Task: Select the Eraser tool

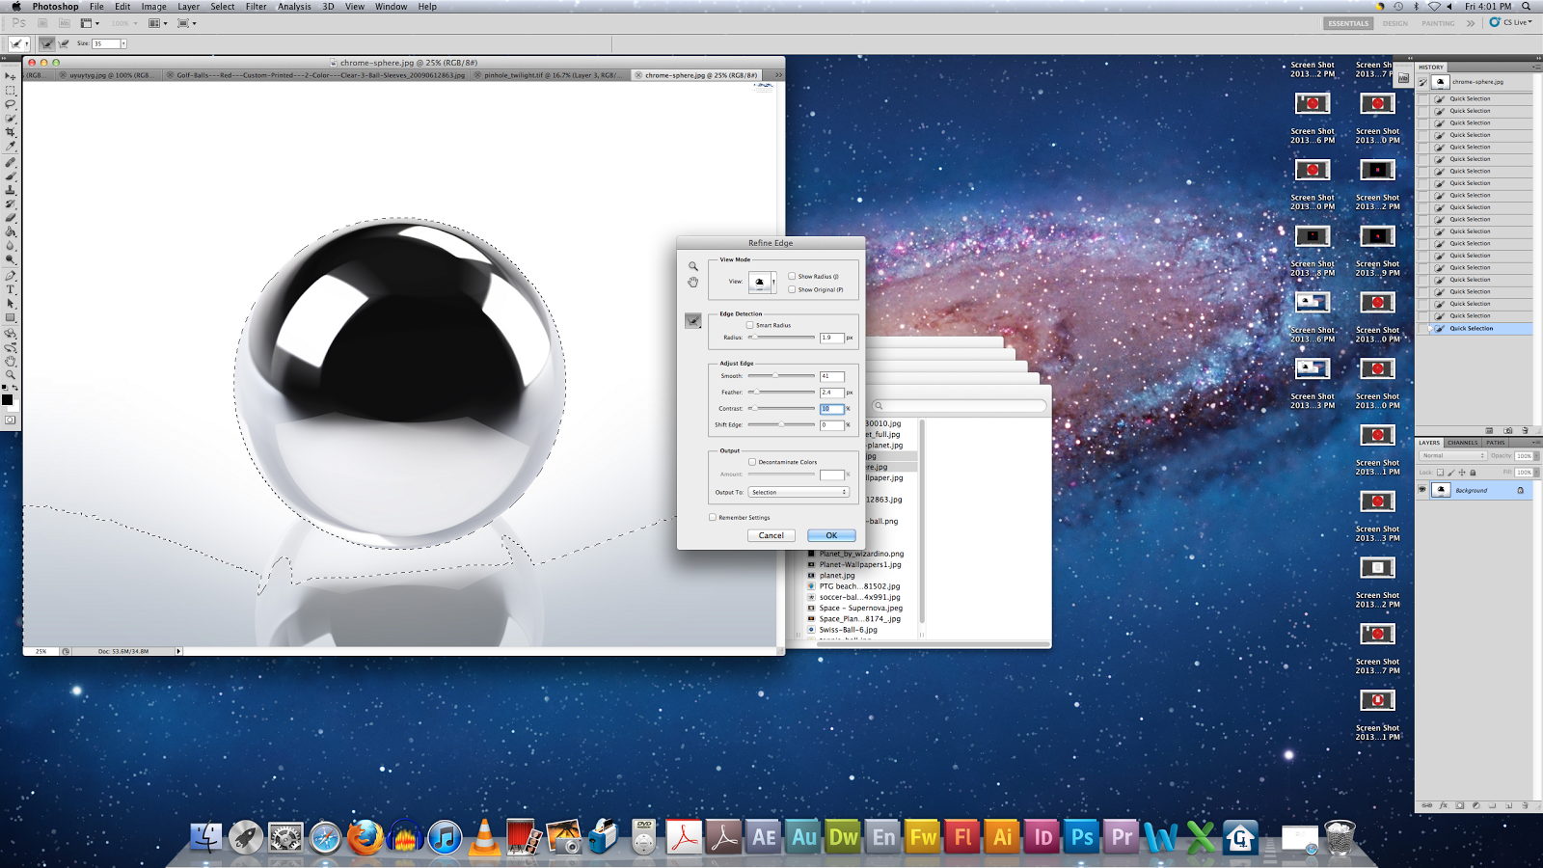Action: [11, 218]
